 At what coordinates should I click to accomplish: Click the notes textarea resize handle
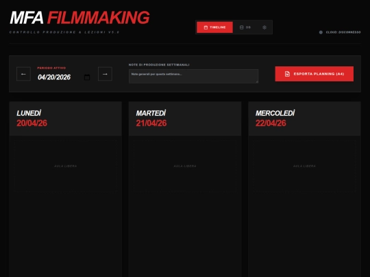point(257,81)
